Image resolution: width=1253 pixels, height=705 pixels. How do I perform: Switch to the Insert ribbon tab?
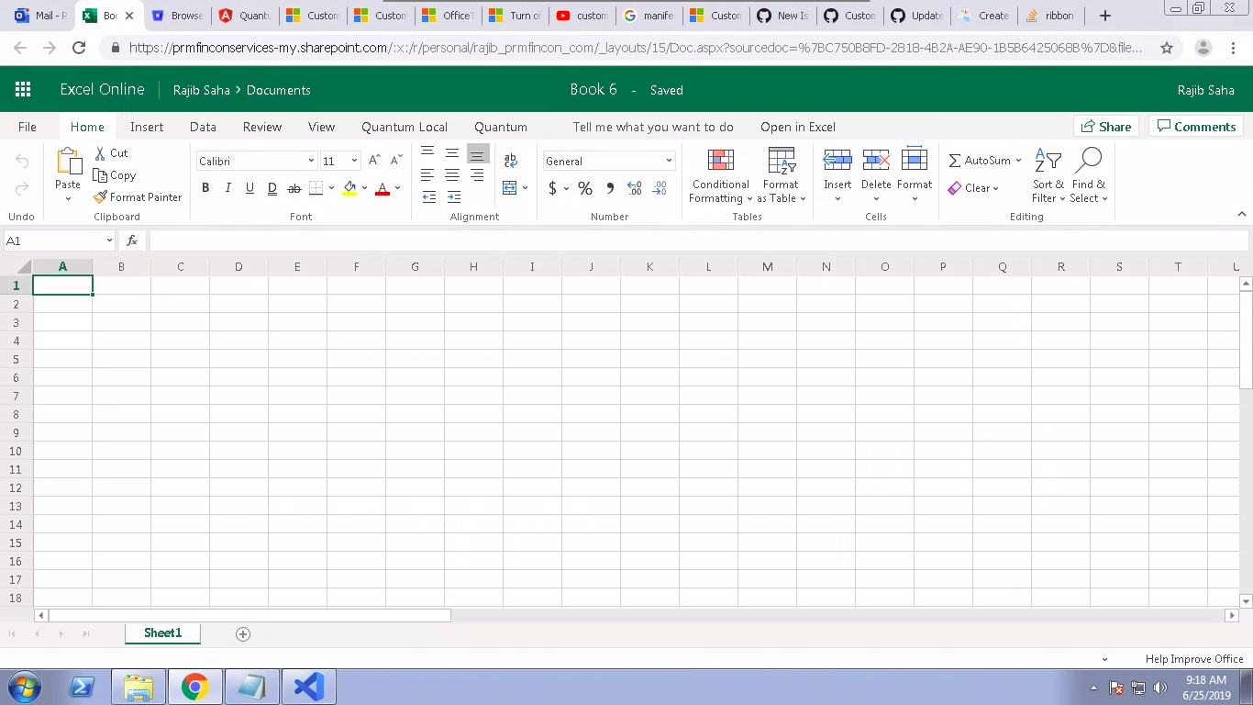coord(147,127)
